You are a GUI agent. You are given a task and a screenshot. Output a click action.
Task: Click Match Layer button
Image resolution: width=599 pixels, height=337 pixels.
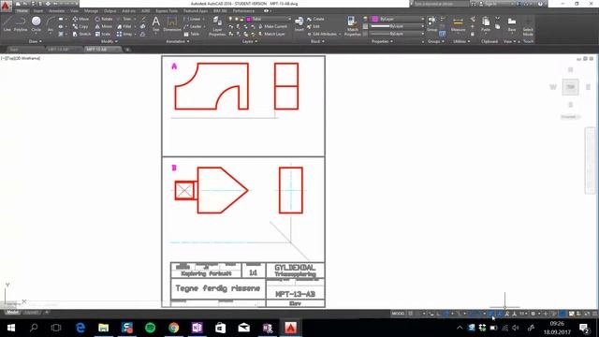tap(271, 34)
